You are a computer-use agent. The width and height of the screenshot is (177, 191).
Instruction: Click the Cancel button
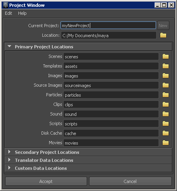click(130, 181)
